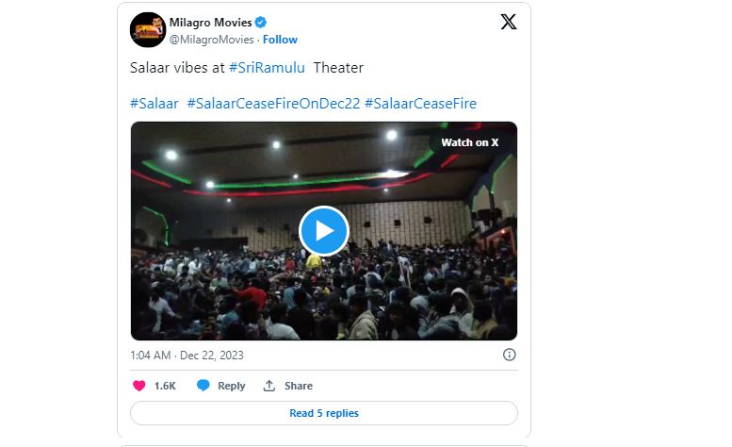Viewport: 732px width, 447px height.
Task: Click the @MilagroMovies handle
Action: (x=211, y=40)
